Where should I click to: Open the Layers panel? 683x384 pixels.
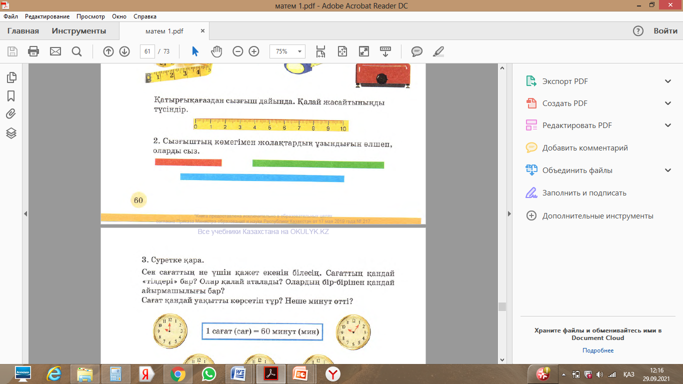click(11, 133)
